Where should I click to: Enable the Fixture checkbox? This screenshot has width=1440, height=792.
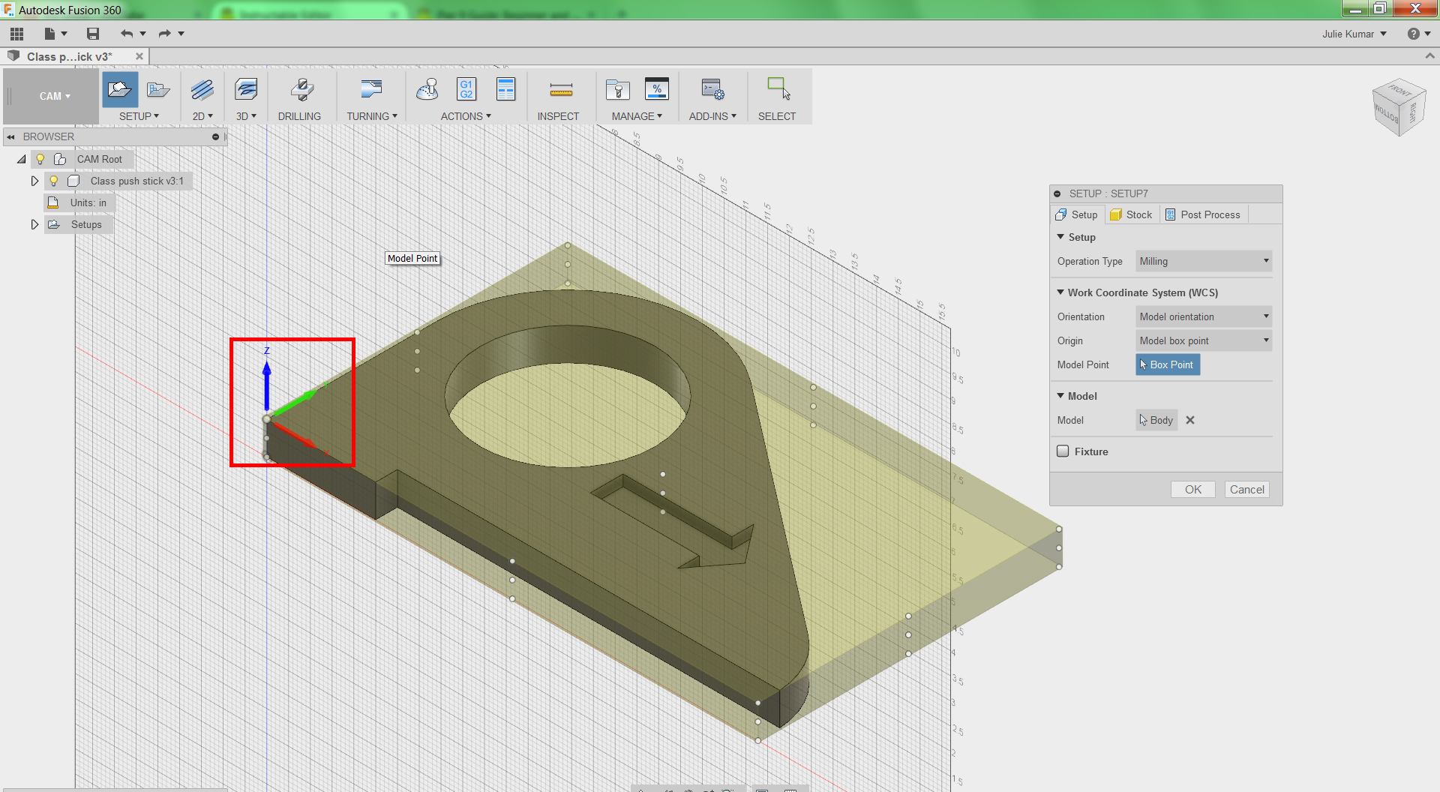pos(1063,451)
